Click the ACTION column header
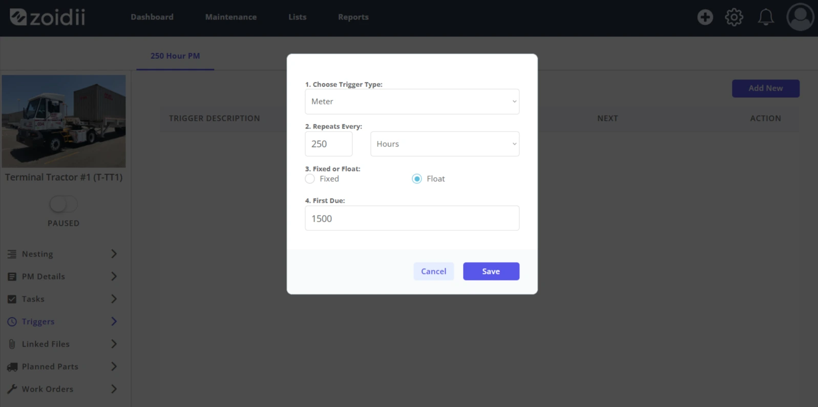 click(x=766, y=118)
